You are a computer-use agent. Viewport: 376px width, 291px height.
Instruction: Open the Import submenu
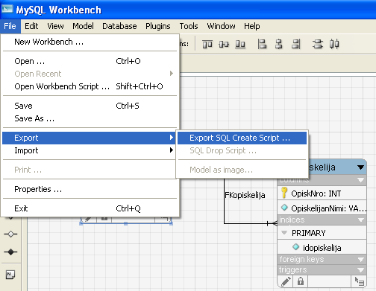click(89, 150)
